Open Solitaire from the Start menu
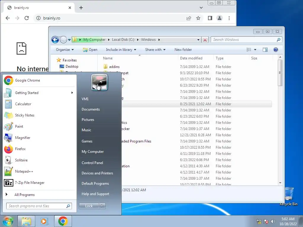 [x=39, y=160]
